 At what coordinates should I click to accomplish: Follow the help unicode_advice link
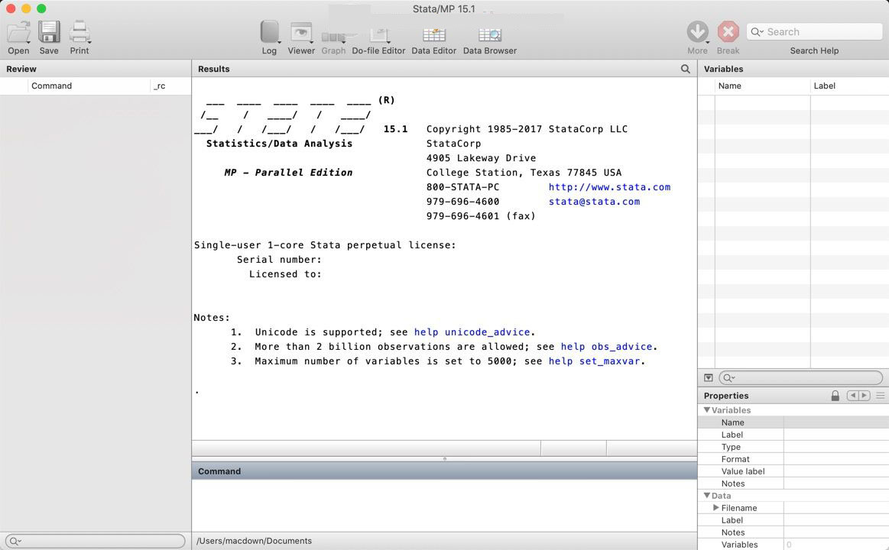472,332
